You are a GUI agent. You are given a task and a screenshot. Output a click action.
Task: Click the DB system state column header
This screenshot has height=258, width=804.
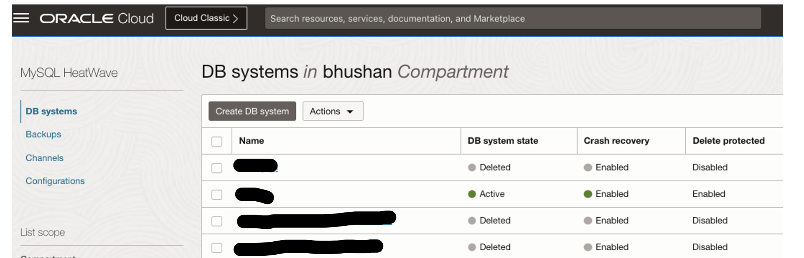click(x=503, y=141)
